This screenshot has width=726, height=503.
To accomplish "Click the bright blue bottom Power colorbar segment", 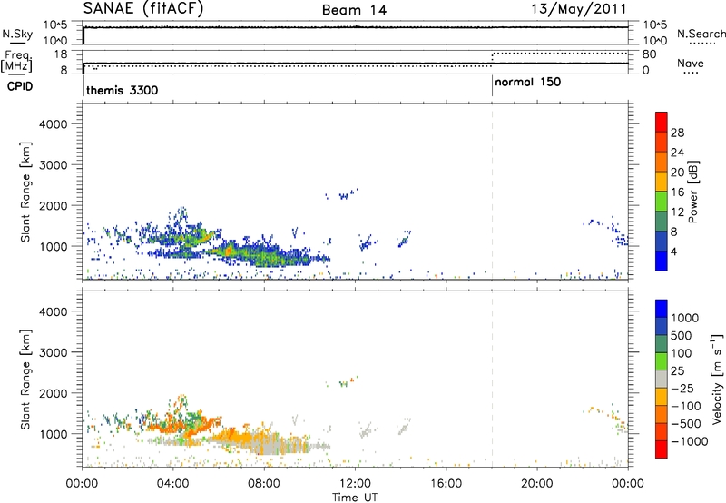I will click(662, 261).
